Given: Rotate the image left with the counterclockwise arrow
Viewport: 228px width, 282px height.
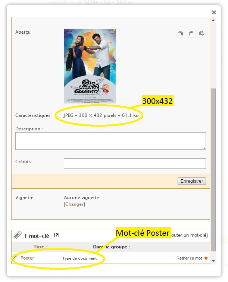Looking at the screenshot, I should click(x=181, y=33).
